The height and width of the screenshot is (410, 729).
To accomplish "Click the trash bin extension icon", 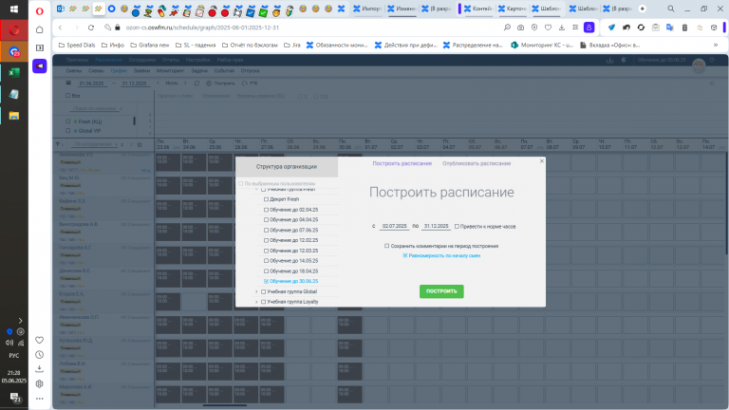I will 684,28.
